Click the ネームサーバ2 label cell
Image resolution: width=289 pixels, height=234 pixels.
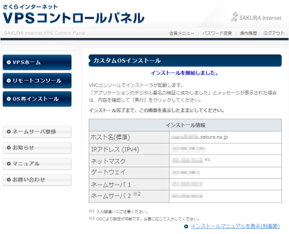129,196
